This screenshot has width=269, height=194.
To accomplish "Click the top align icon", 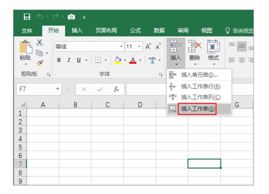I will pyautogui.click(x=232, y=44).
